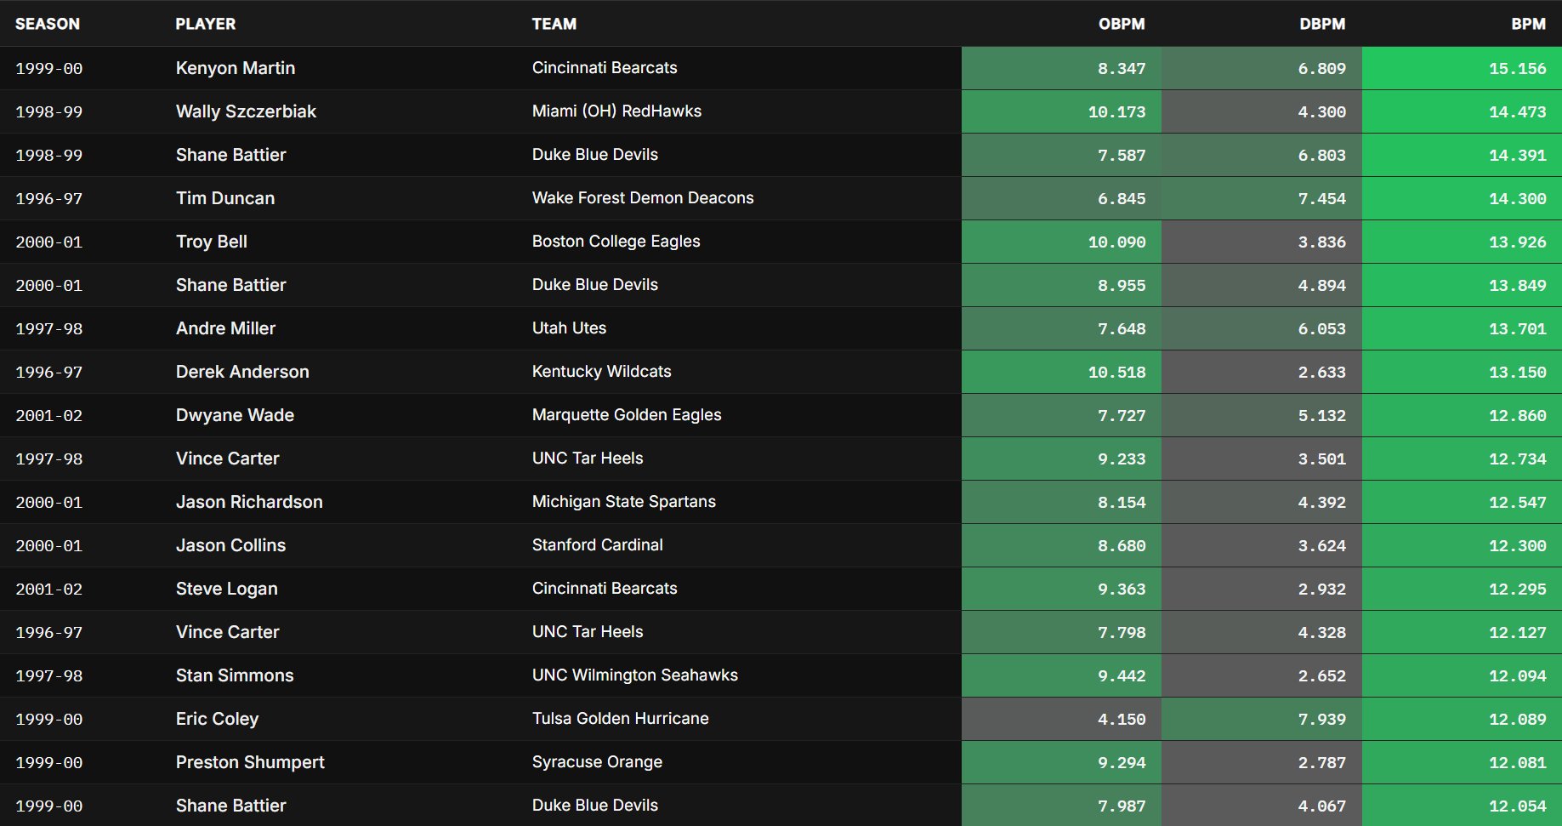Select season "2001-02" in Dwyane Wade's row
1562x826 pixels.
(x=49, y=416)
